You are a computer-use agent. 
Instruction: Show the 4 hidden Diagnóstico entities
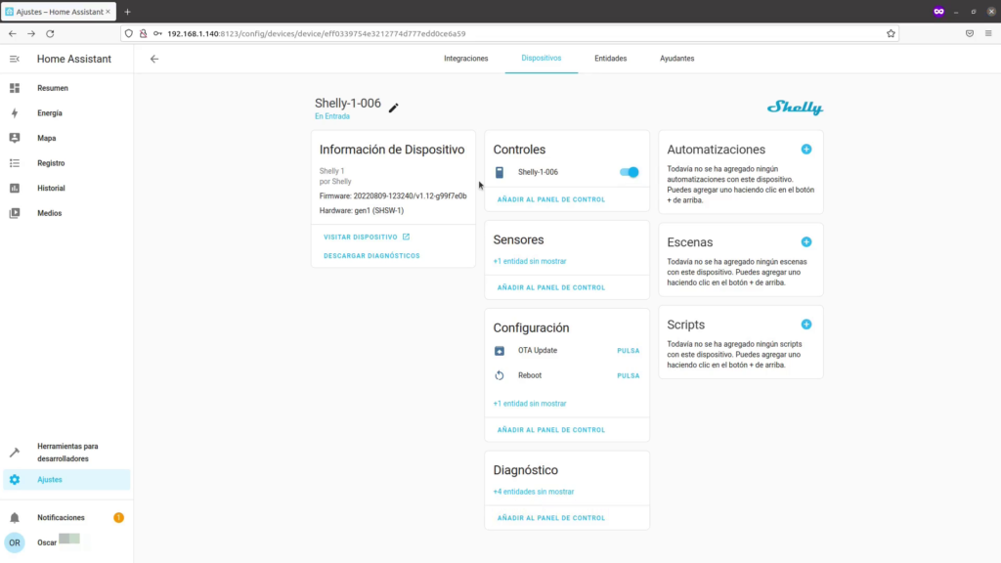[x=533, y=491]
